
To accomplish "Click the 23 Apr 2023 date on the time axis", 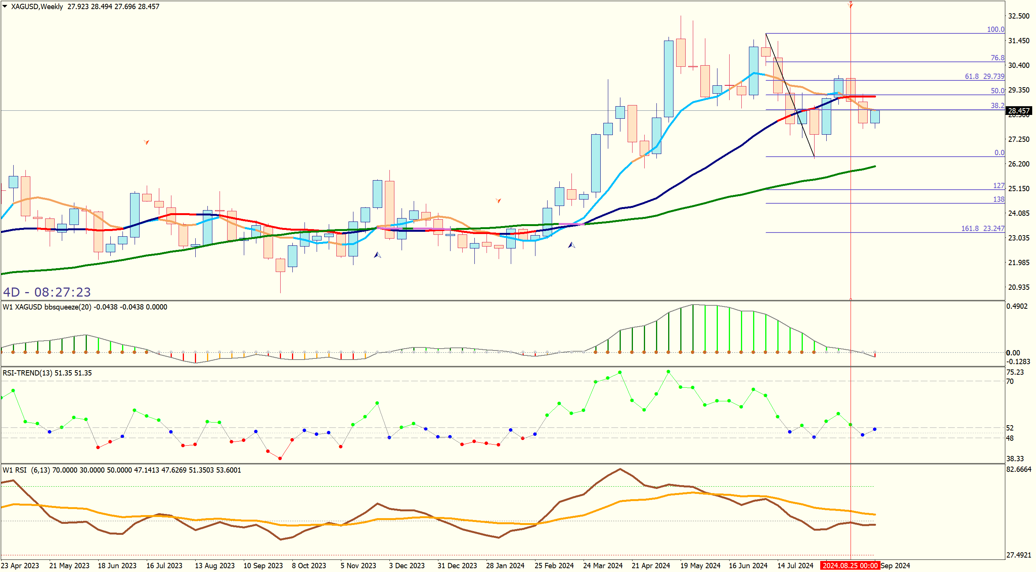I will pos(20,566).
